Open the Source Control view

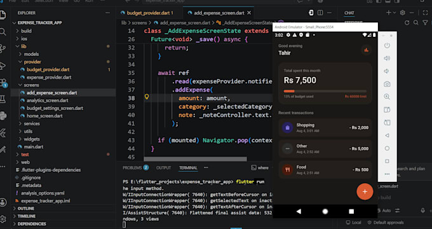coord(3,48)
